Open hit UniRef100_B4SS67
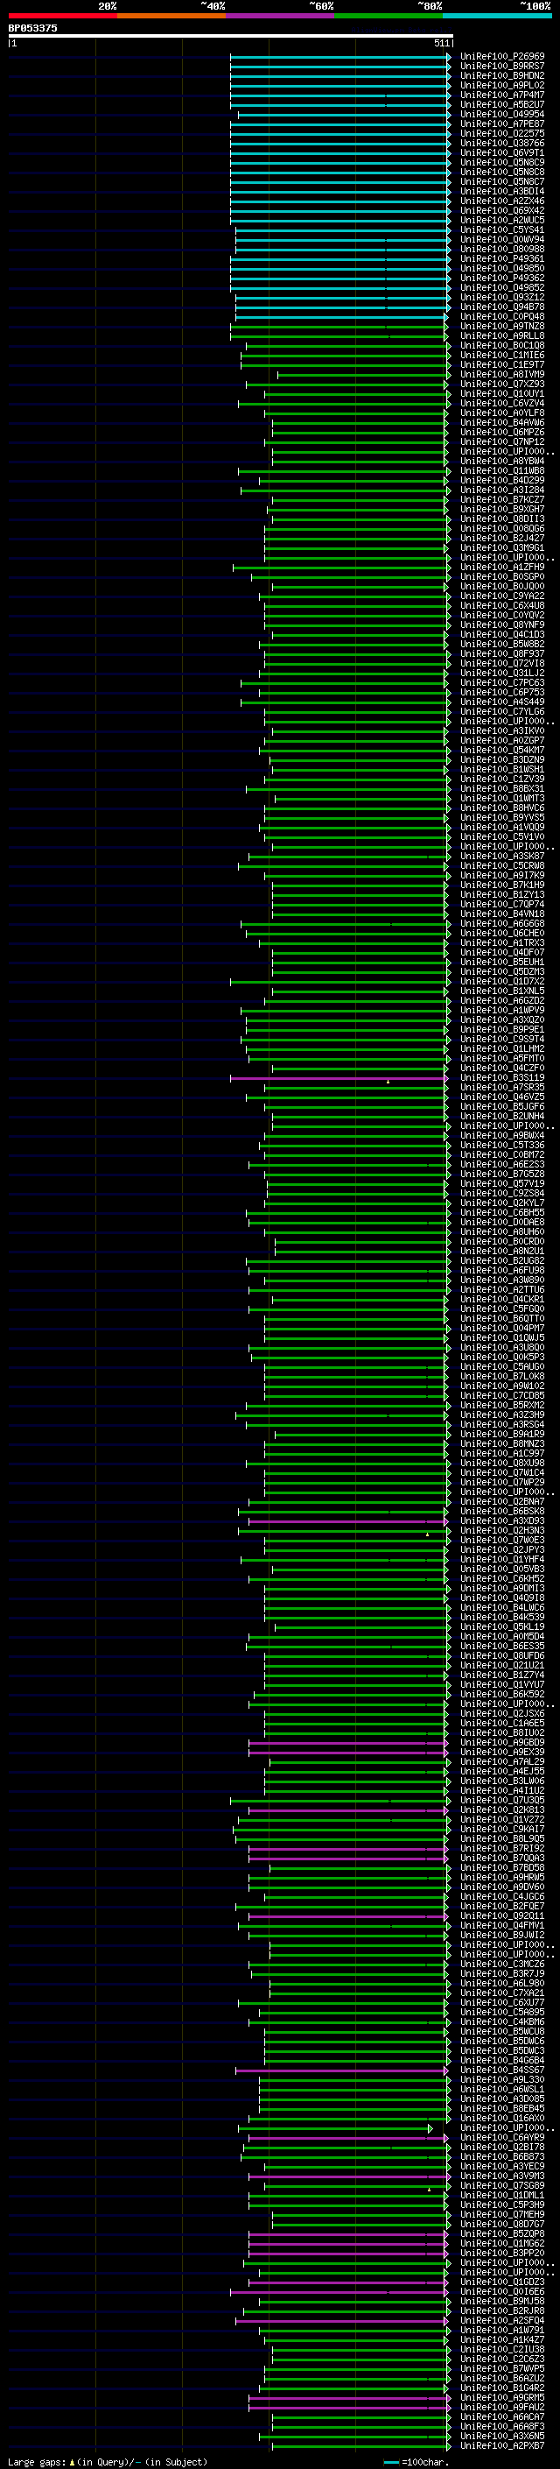Viewport: 560px width, 2469px height. pyautogui.click(x=502, y=2070)
